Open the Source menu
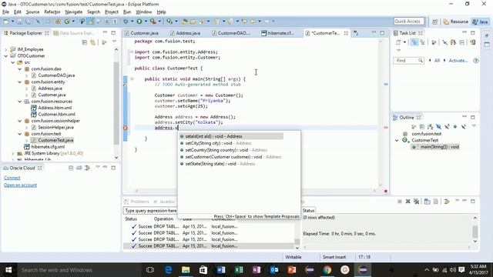This screenshot has height=277, width=493. tap(32, 12)
